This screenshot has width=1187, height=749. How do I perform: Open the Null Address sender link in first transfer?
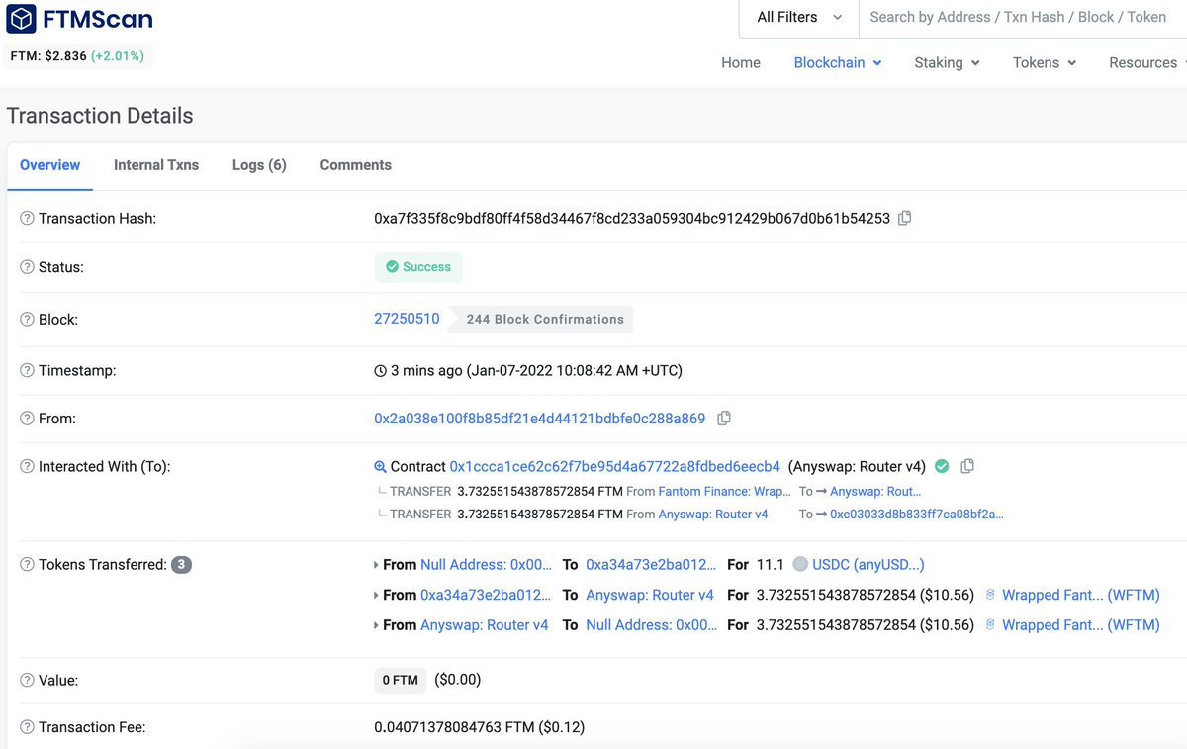point(487,565)
